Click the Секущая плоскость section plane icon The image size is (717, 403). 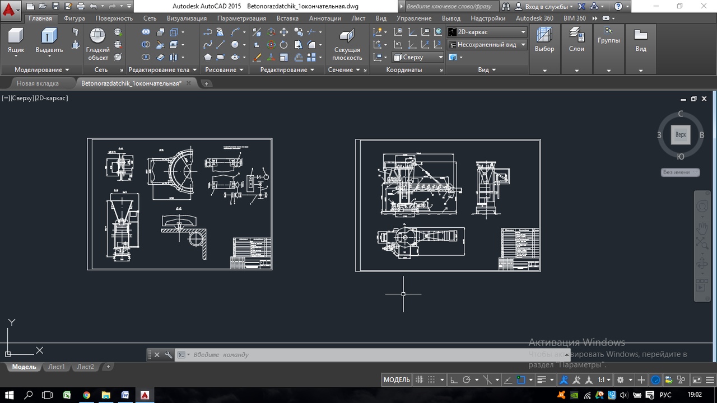click(x=347, y=36)
